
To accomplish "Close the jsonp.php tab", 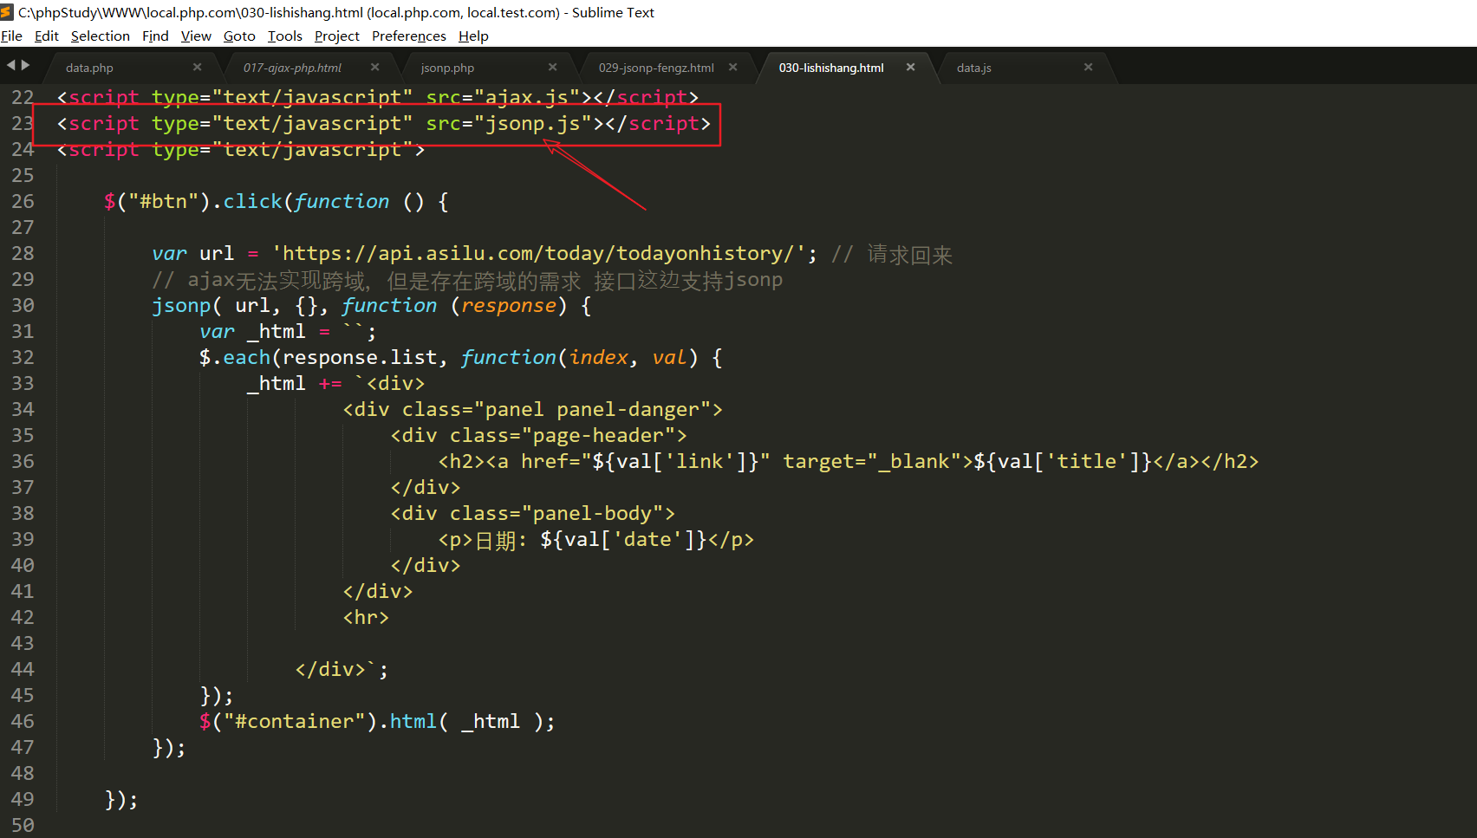I will pyautogui.click(x=552, y=68).
